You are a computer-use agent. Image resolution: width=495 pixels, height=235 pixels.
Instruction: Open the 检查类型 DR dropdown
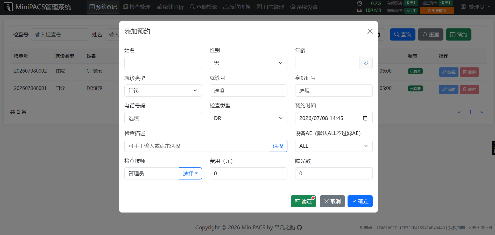[248, 118]
